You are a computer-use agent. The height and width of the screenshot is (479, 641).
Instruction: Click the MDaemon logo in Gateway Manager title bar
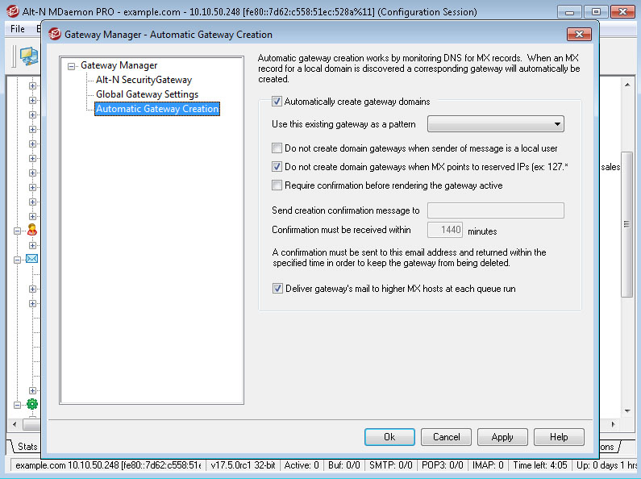pyautogui.click(x=55, y=35)
